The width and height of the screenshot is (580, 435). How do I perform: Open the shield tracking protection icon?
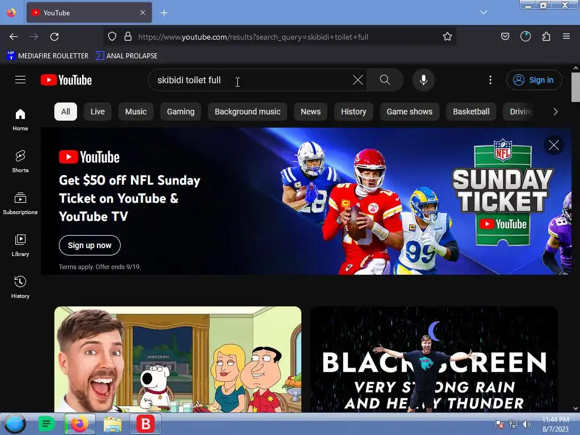pos(112,37)
